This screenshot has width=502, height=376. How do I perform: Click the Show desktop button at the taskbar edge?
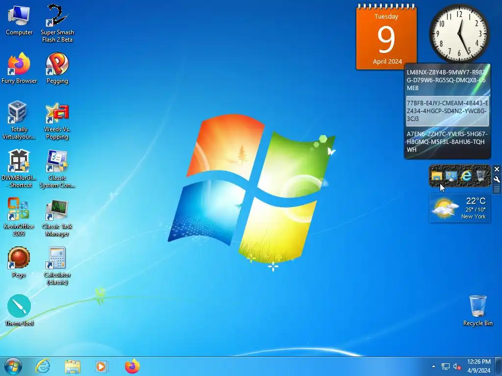(x=499, y=366)
